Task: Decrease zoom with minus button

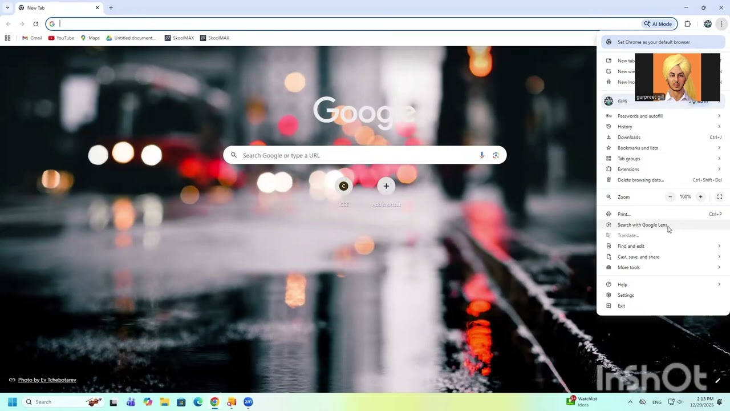Action: [670, 197]
